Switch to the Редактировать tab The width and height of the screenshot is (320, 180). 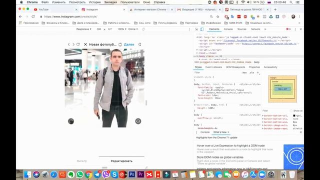pyautogui.click(x=121, y=161)
